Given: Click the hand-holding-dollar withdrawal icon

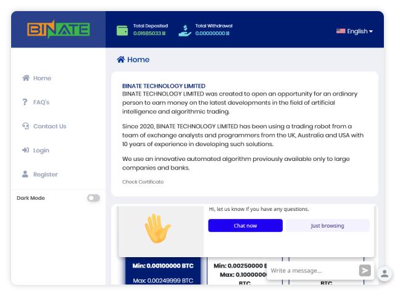Looking at the screenshot, I should click(185, 31).
